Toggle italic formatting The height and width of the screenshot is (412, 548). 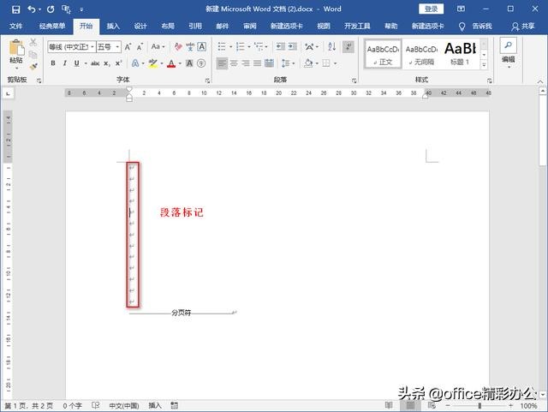(x=65, y=63)
